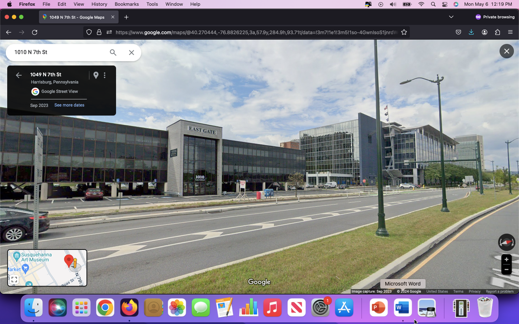Click the Private browsing indicator

pos(495,17)
